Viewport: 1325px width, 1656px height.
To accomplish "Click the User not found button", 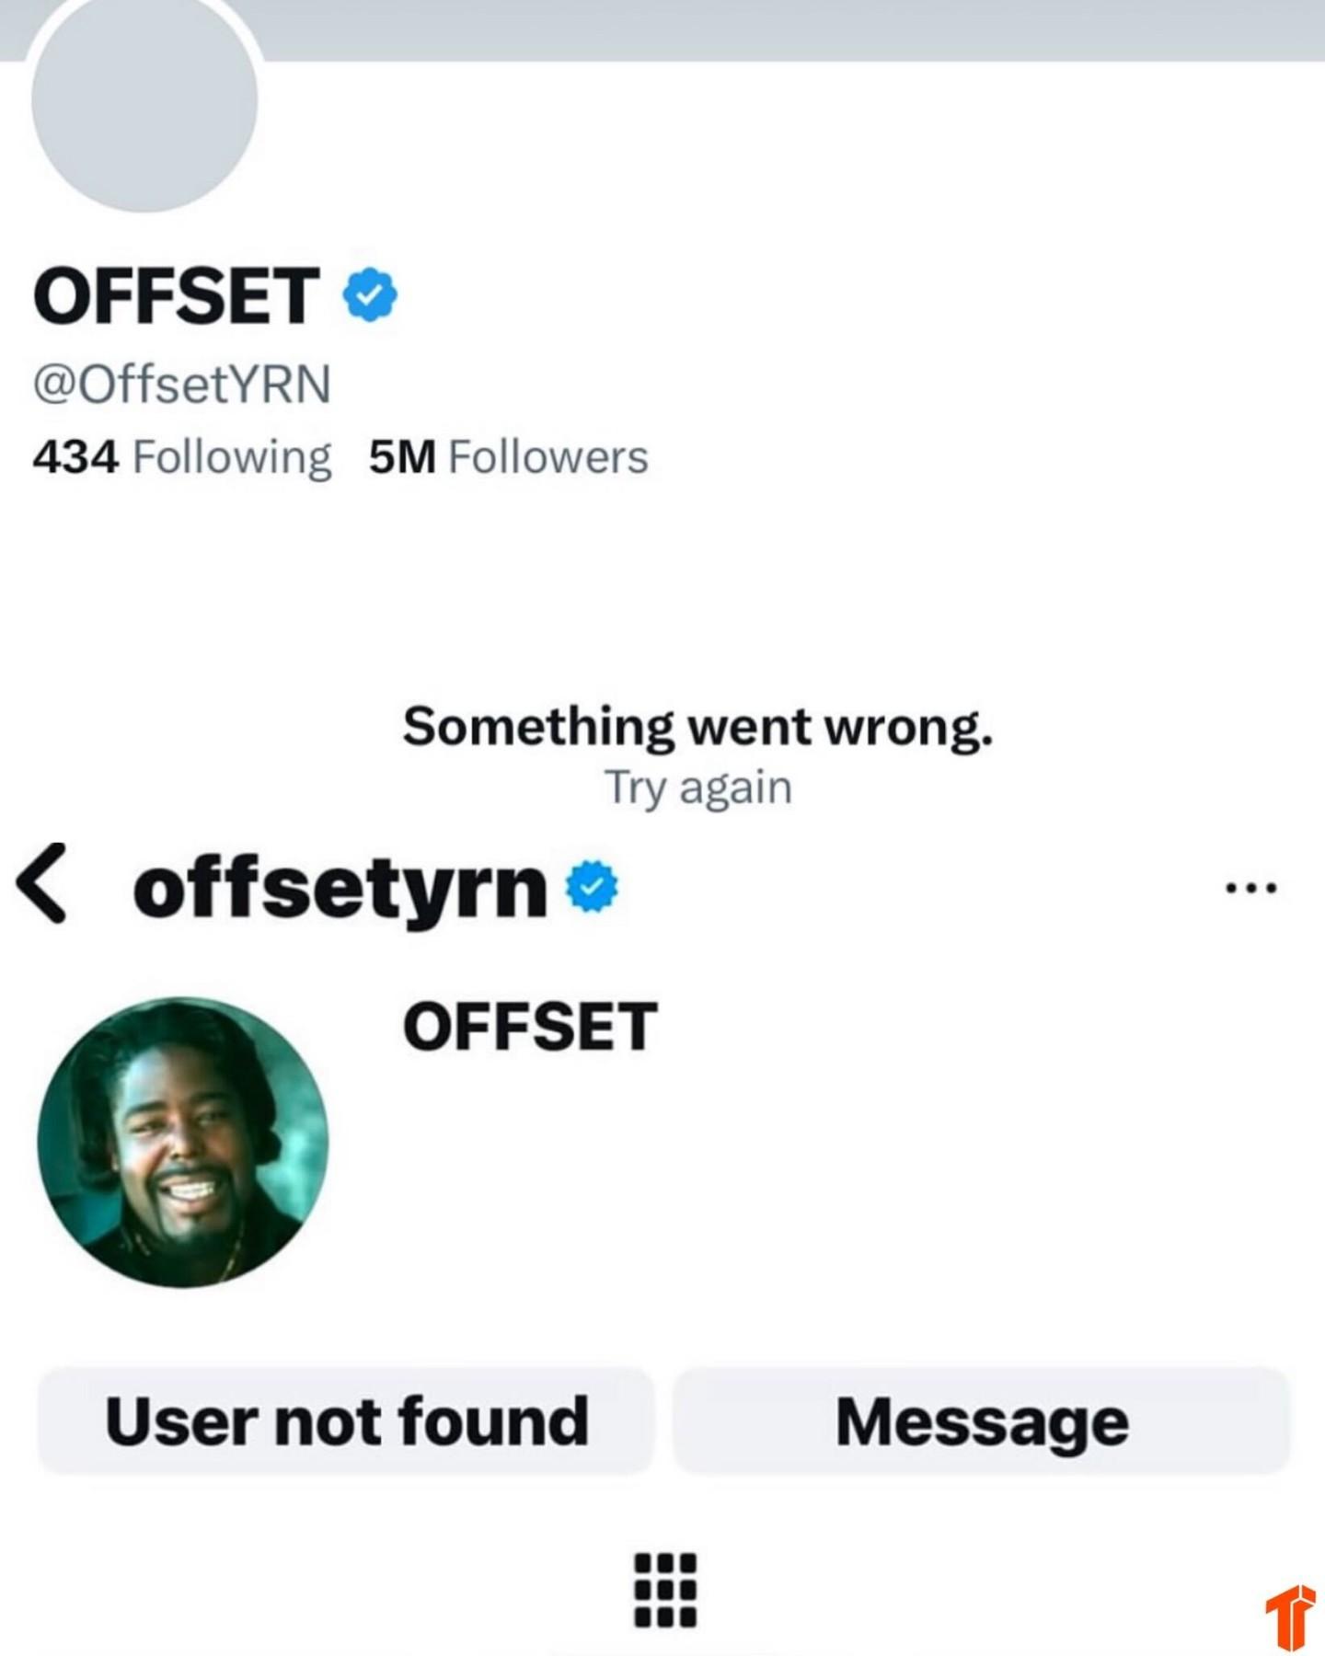I will click(x=345, y=1421).
